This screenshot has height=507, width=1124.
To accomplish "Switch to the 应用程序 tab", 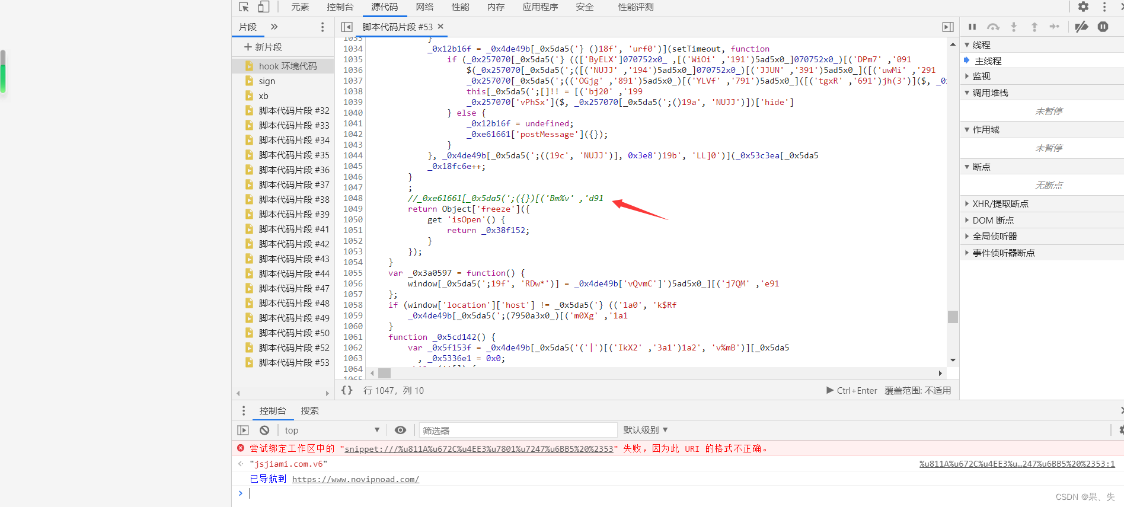I will 540,7.
